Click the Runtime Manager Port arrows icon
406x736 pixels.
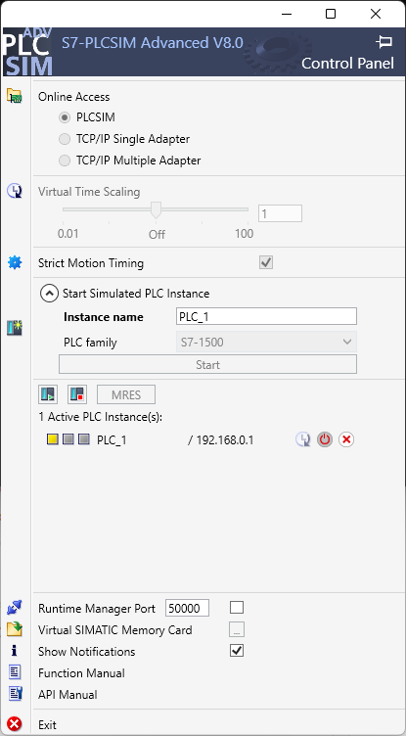coord(15,609)
